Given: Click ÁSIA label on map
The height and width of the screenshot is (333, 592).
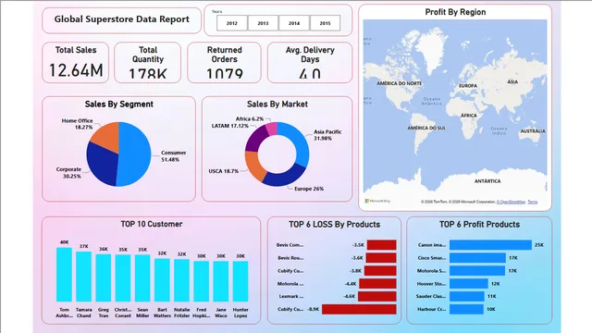Looking at the screenshot, I should 512,81.
